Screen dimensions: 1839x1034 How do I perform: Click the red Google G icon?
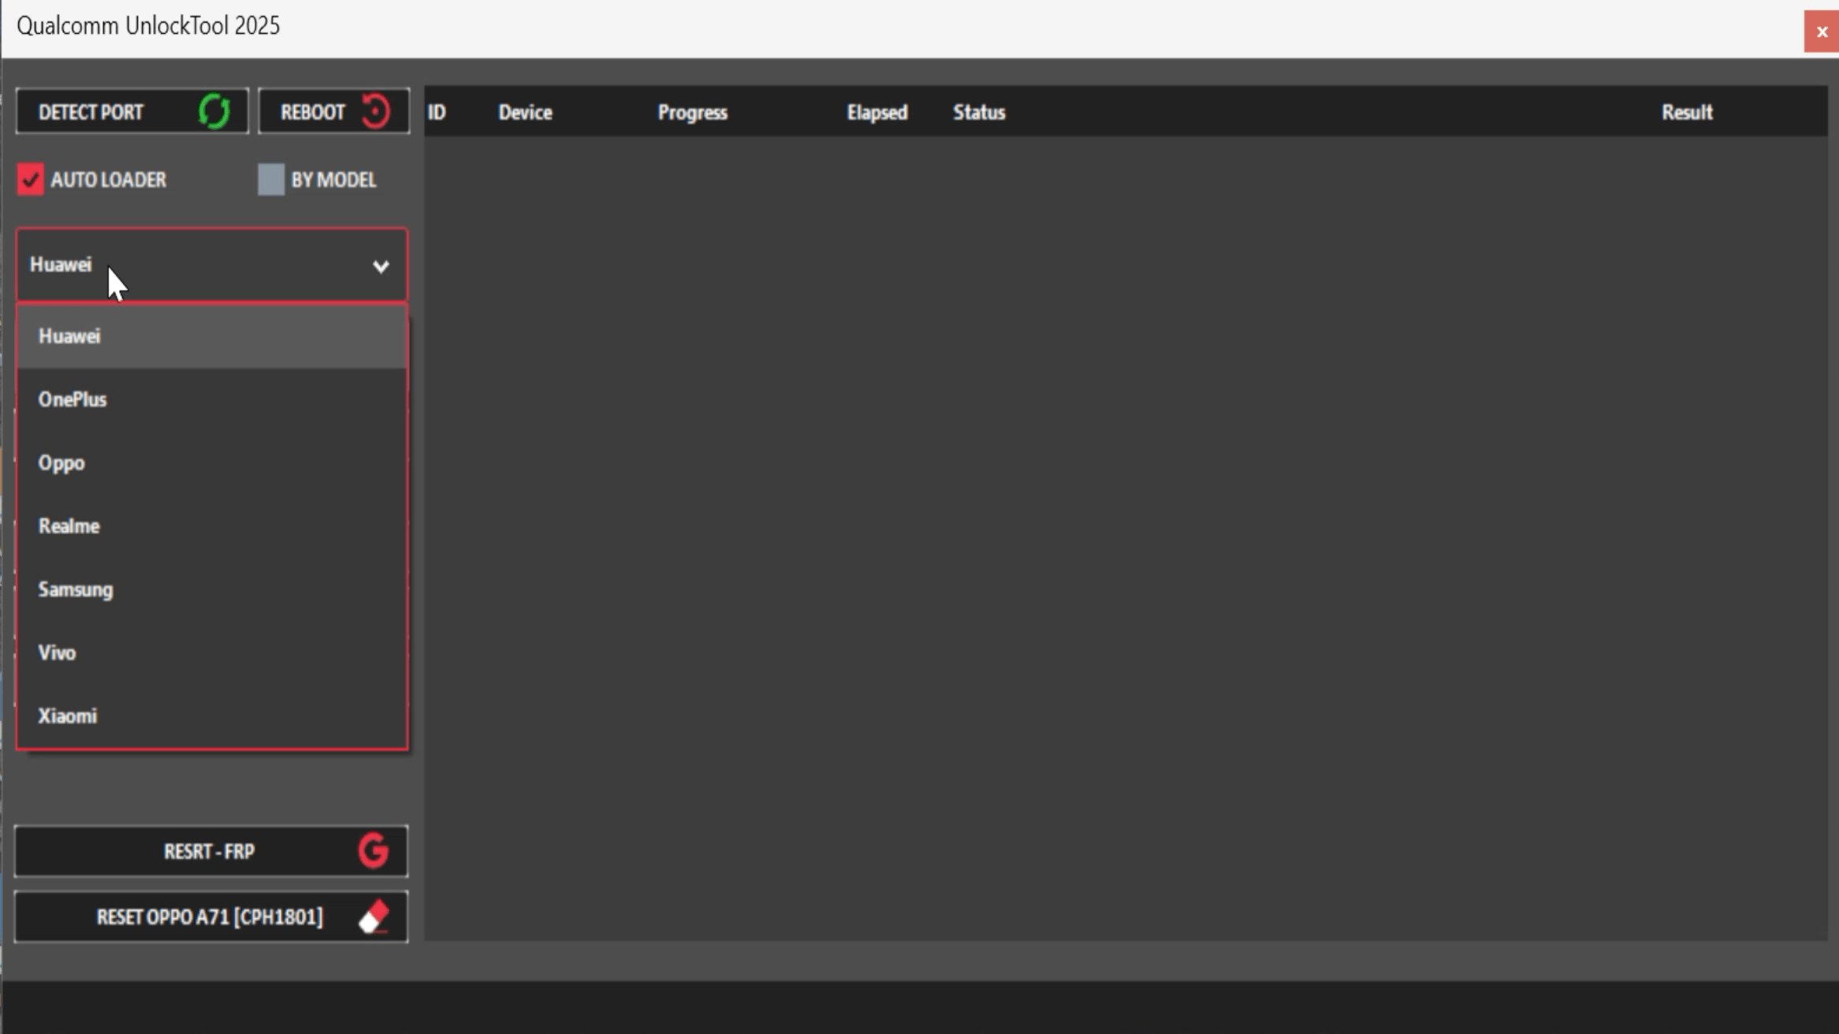tap(374, 851)
